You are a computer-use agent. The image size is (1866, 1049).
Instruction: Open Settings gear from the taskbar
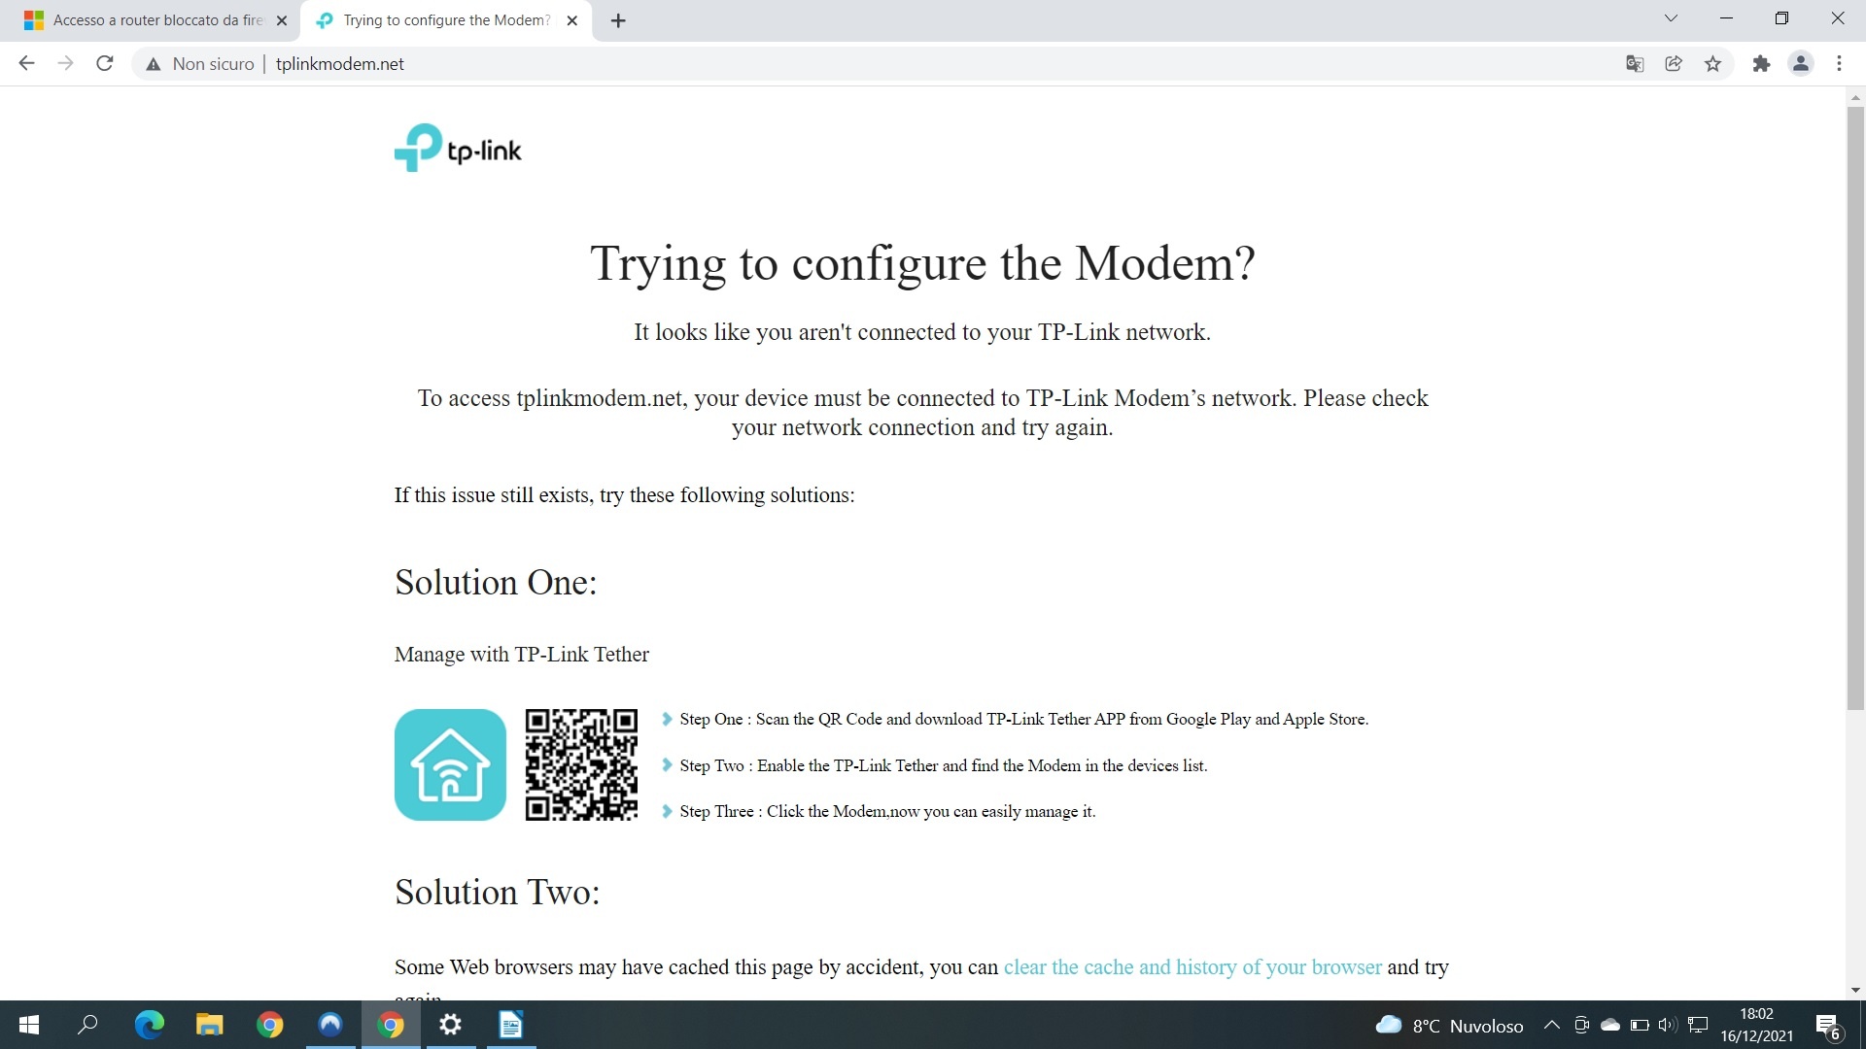(451, 1025)
